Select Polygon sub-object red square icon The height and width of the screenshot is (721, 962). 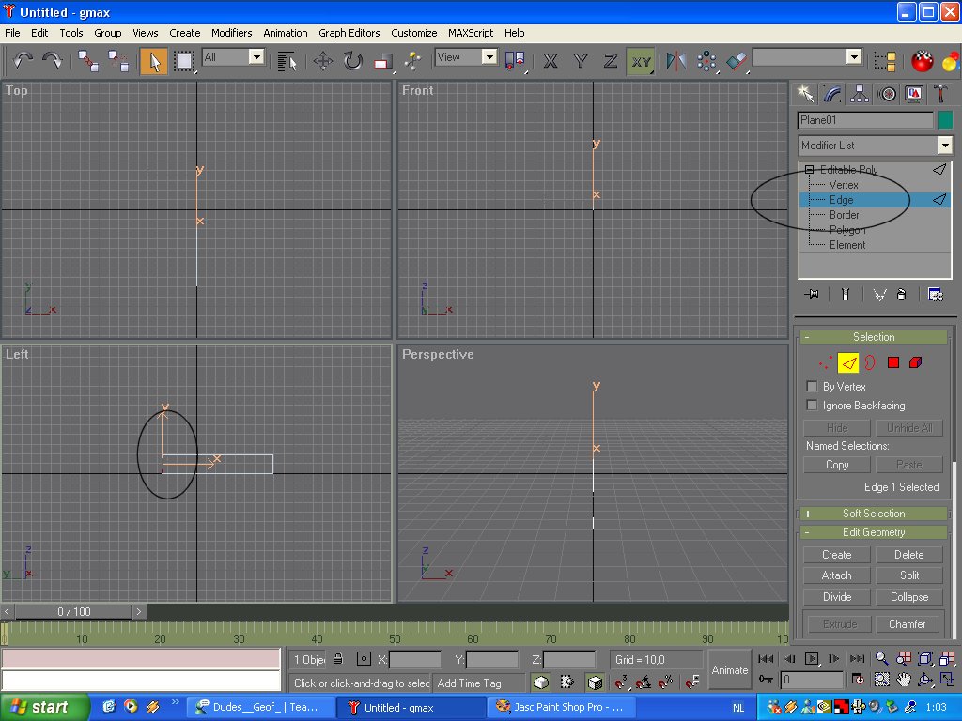coord(893,362)
